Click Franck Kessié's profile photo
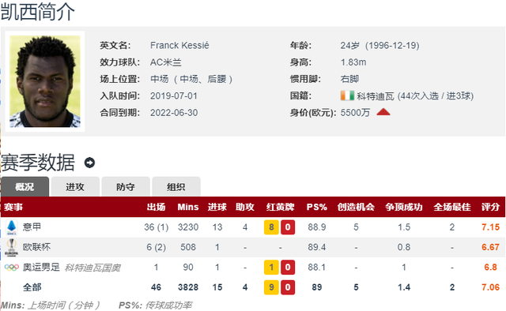The width and height of the screenshot is (506, 311). point(45,81)
